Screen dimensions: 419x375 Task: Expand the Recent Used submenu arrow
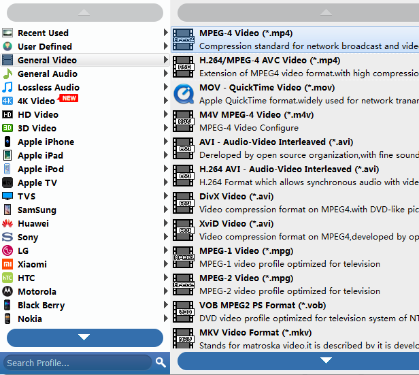[166, 33]
